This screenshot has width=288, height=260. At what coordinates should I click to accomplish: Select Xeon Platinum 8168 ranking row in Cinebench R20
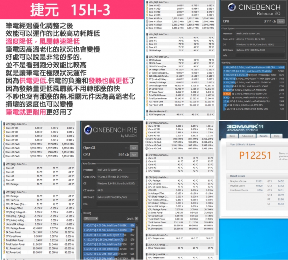[254, 67]
